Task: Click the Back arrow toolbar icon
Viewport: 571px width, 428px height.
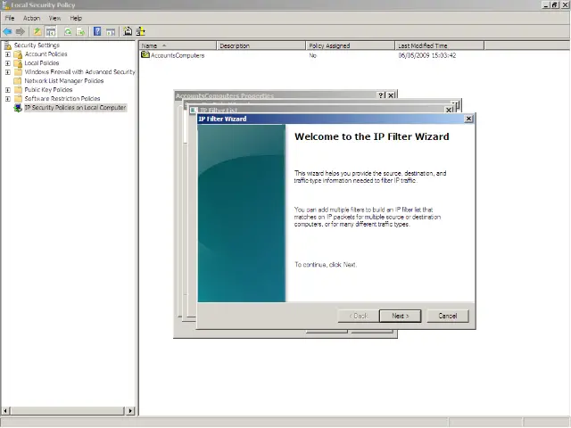Action: pyautogui.click(x=7, y=31)
